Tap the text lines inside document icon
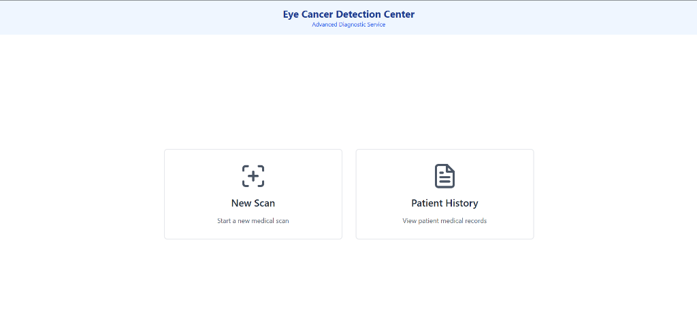This screenshot has width=697, height=319. [x=444, y=180]
